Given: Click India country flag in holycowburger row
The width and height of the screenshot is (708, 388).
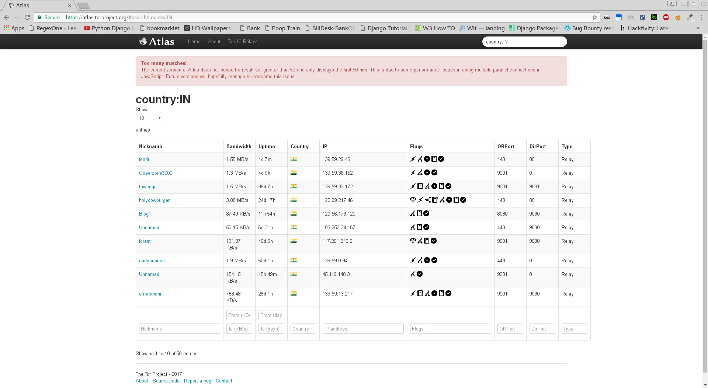Looking at the screenshot, I should pos(294,200).
